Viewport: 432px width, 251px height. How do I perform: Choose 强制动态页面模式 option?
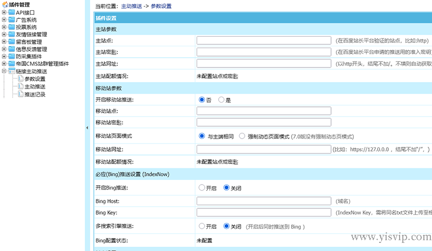point(242,136)
